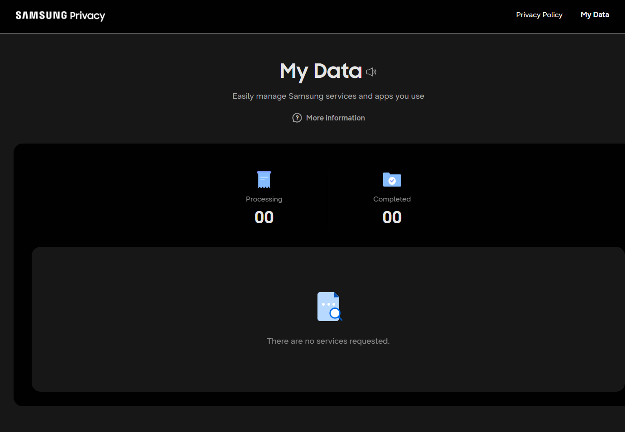Click the Completed folder icon
Image resolution: width=625 pixels, height=432 pixels.
(x=392, y=179)
